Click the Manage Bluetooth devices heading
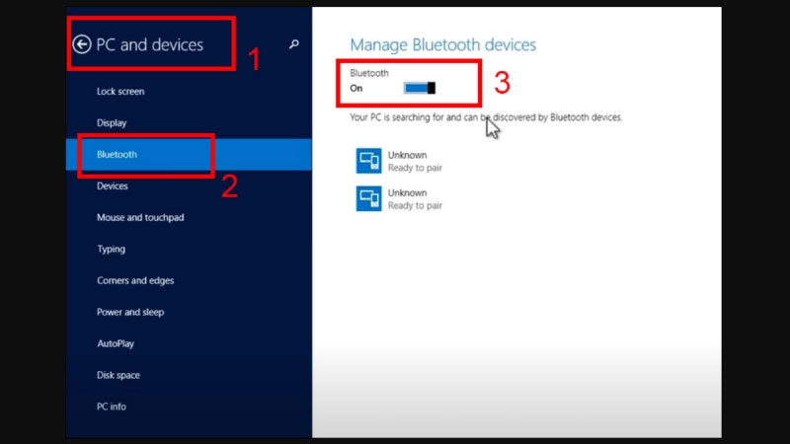This screenshot has height=444, width=790. coord(442,45)
